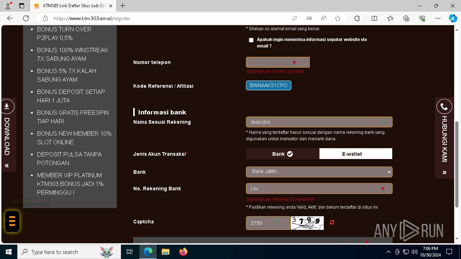Viewport: 461px width, 259px height.
Task: Click the captcha refresh icon
Action: (332, 222)
